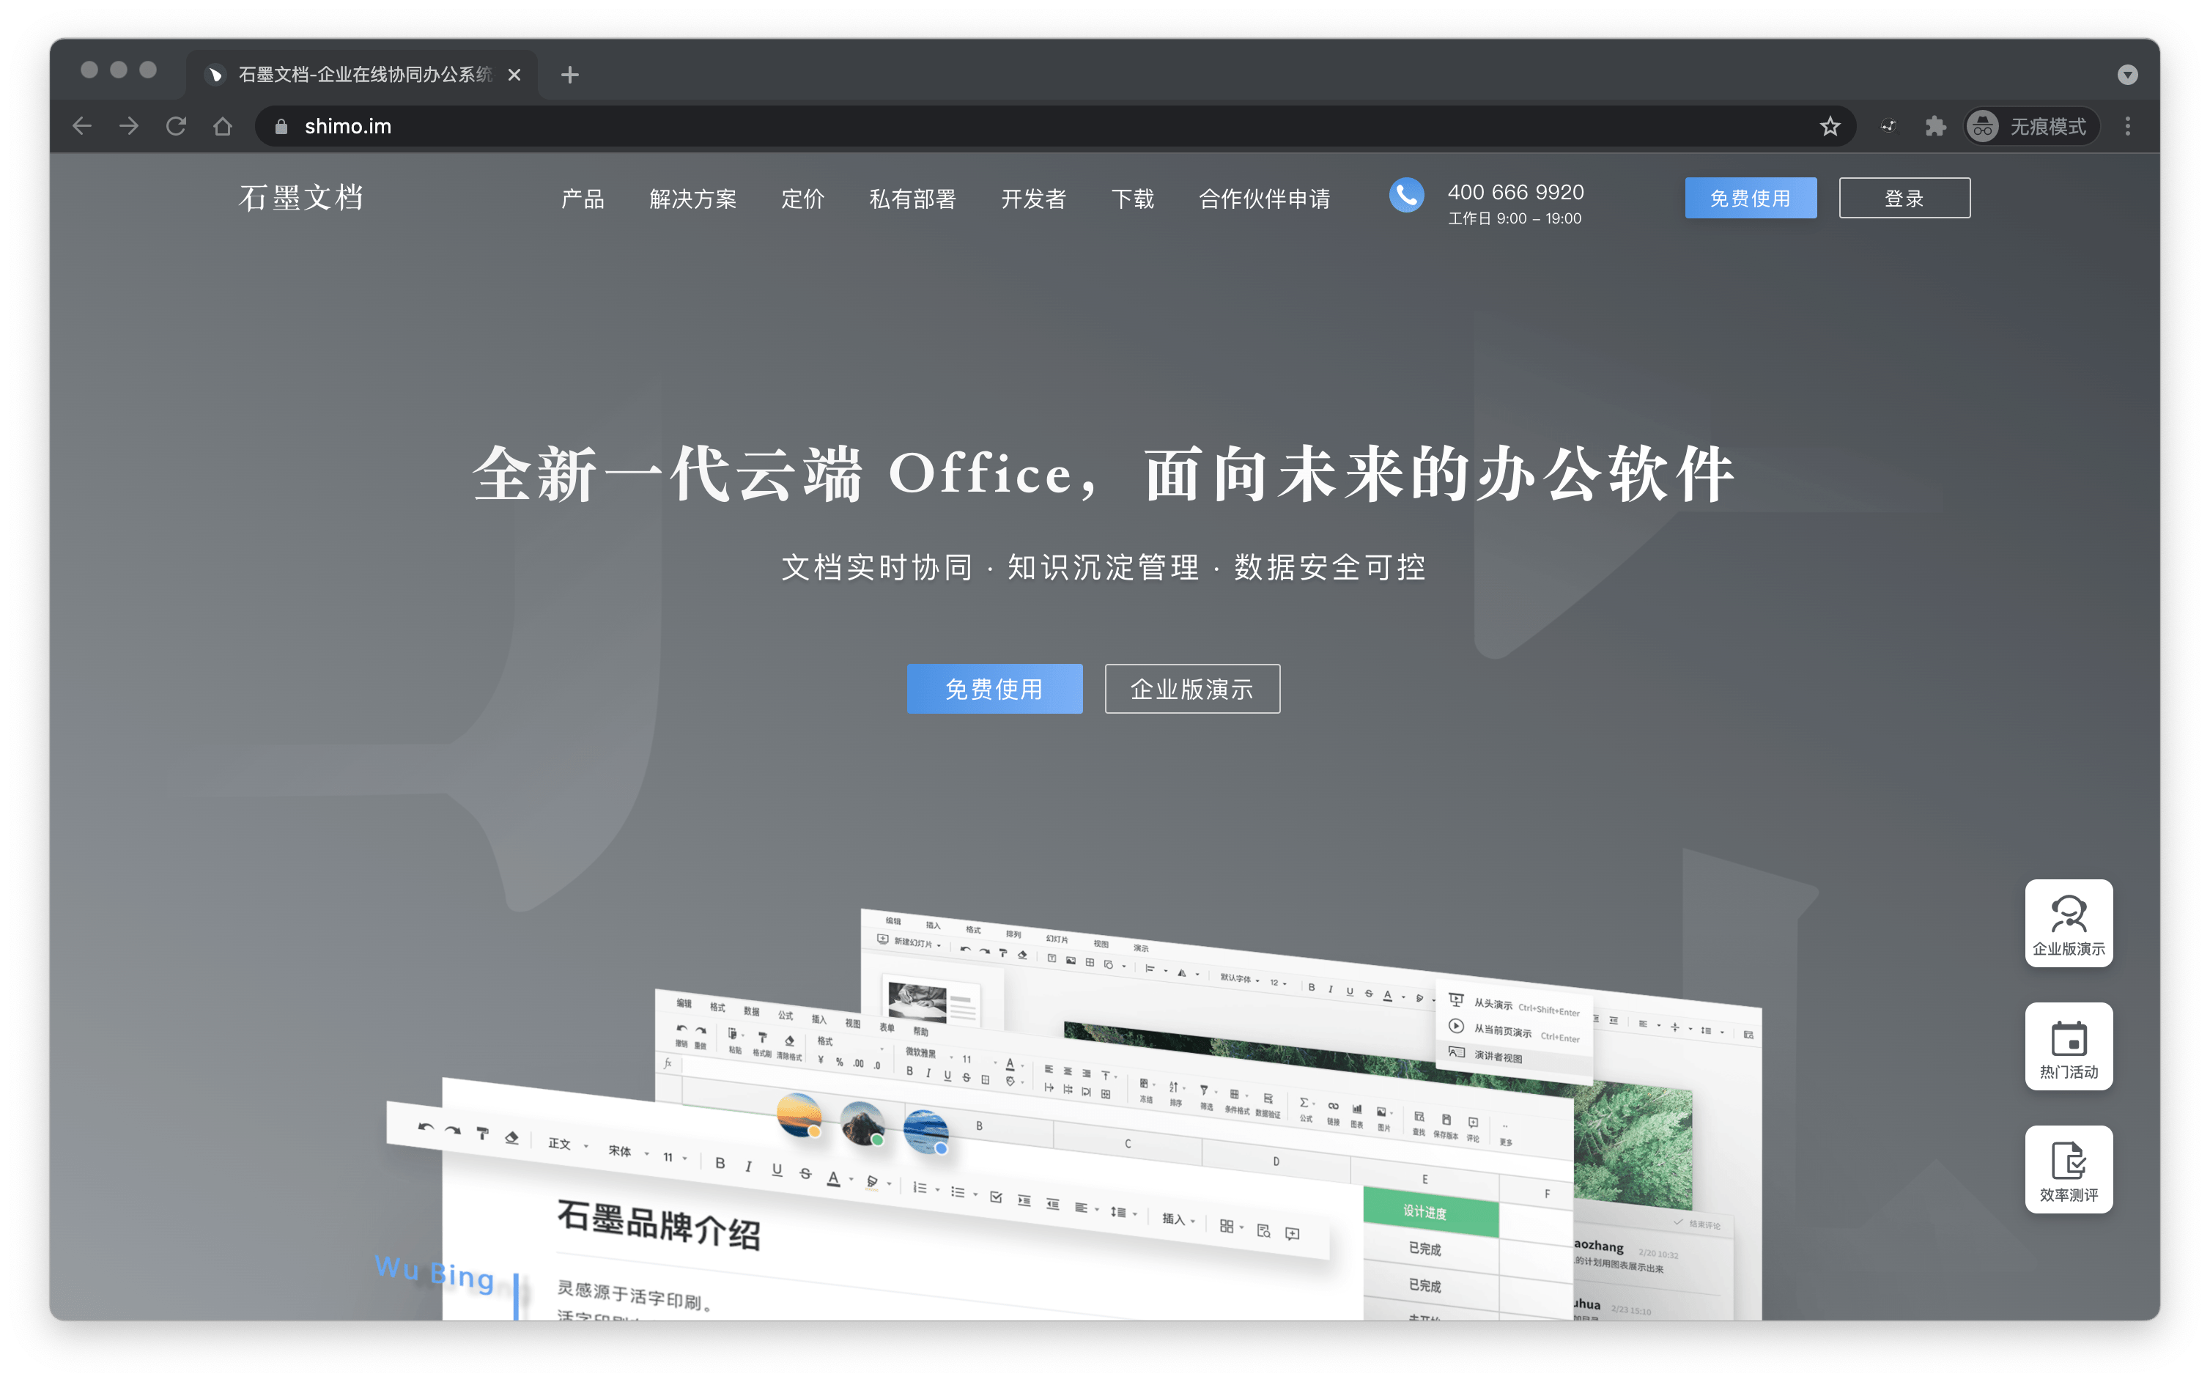Select the 石墨文档-企业在线协同办公系统 tab

[363, 75]
